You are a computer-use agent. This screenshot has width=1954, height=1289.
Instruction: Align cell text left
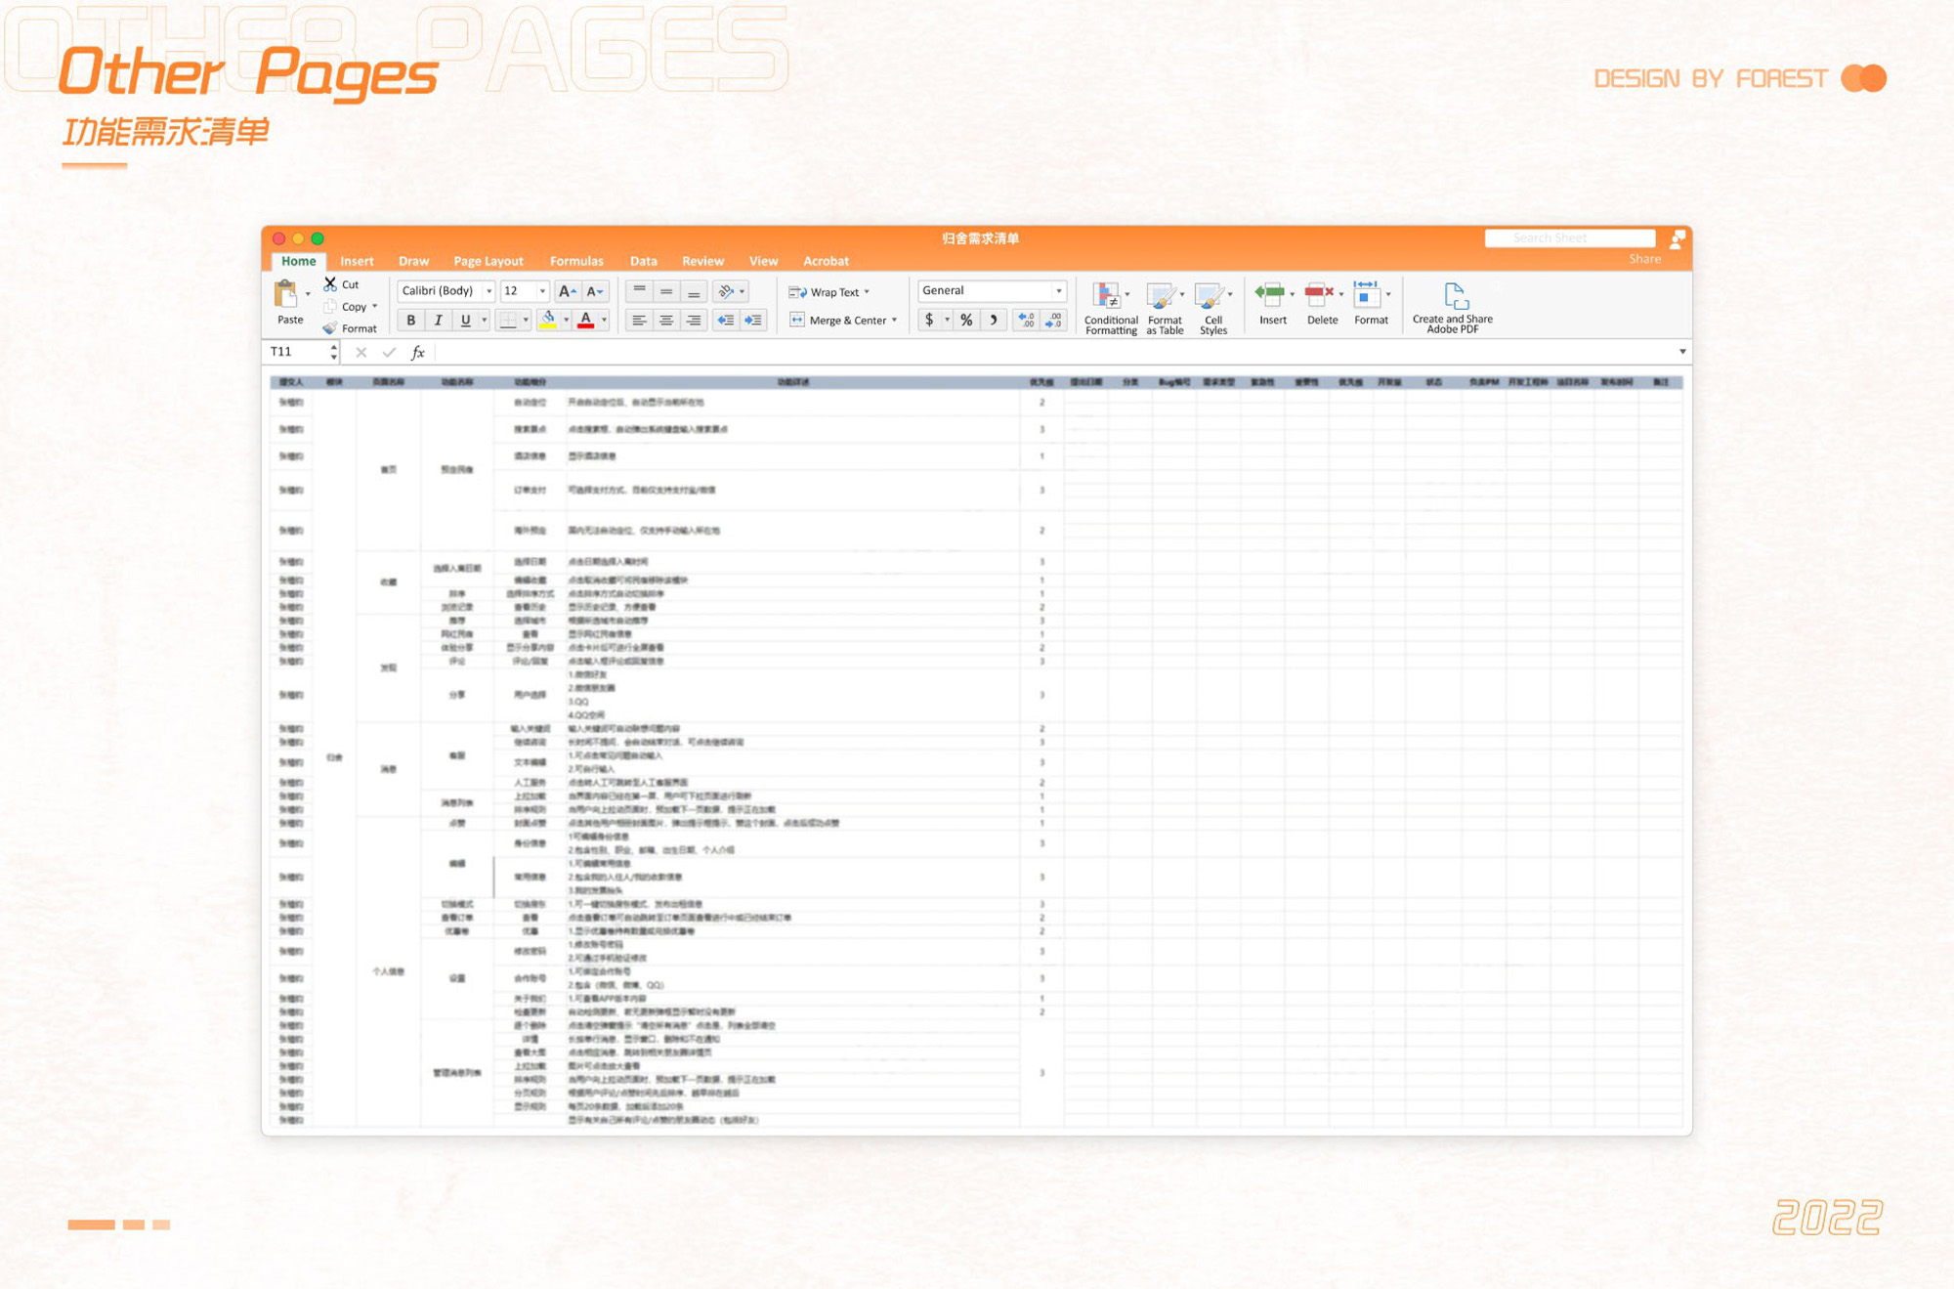(x=639, y=320)
